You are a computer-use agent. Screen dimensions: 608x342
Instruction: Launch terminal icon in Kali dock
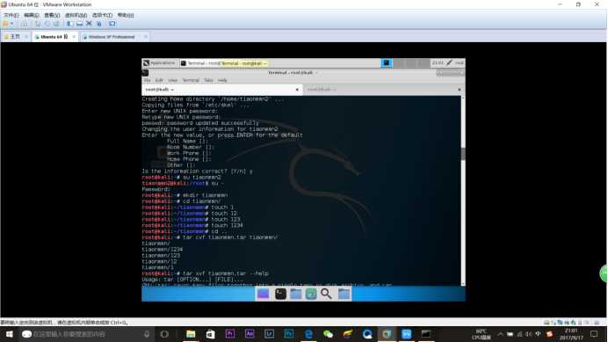tap(280, 294)
